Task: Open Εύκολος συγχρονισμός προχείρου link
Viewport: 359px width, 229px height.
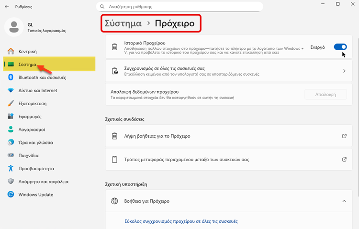Action: coord(181,221)
